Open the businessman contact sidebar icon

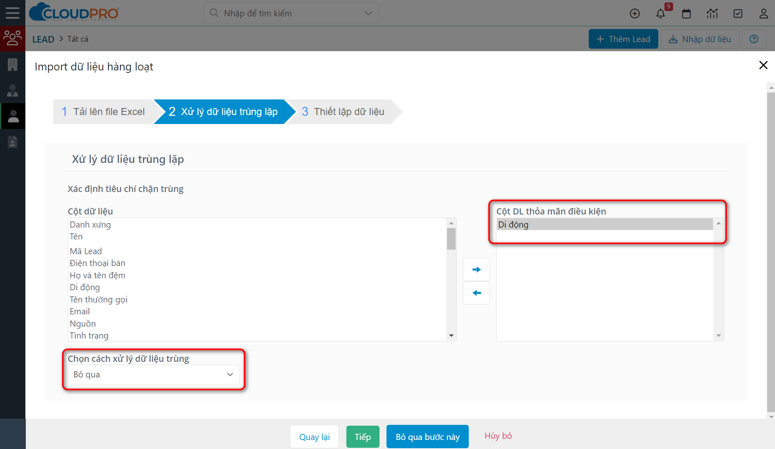(13, 90)
